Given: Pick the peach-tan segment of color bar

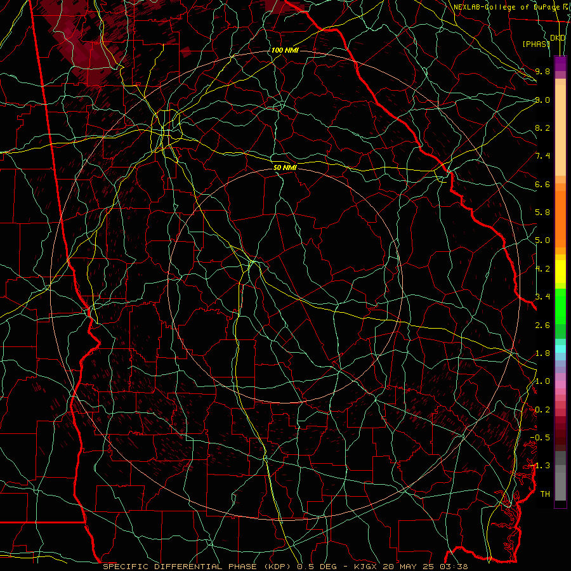Looking at the screenshot, I should coord(560,130).
